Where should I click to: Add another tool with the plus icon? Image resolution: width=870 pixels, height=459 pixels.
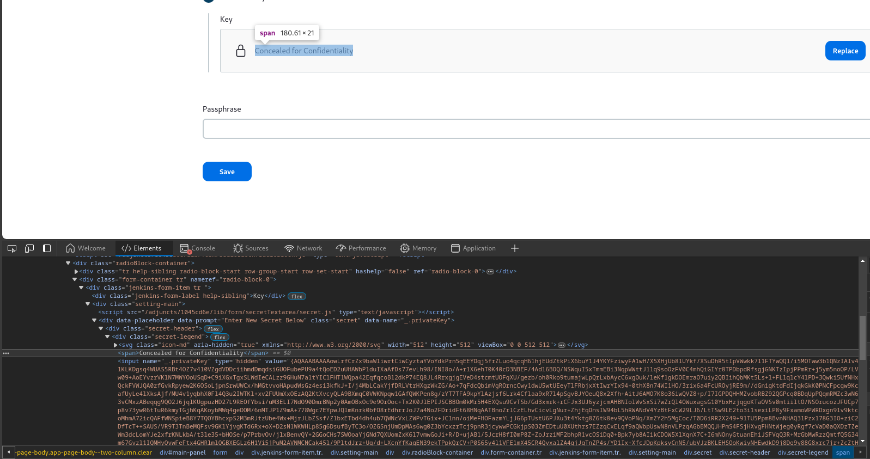pos(515,248)
